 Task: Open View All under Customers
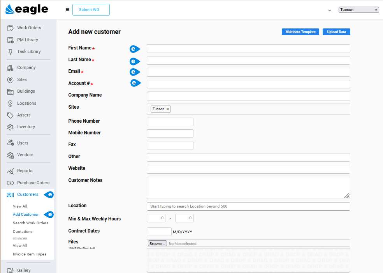[20, 206]
